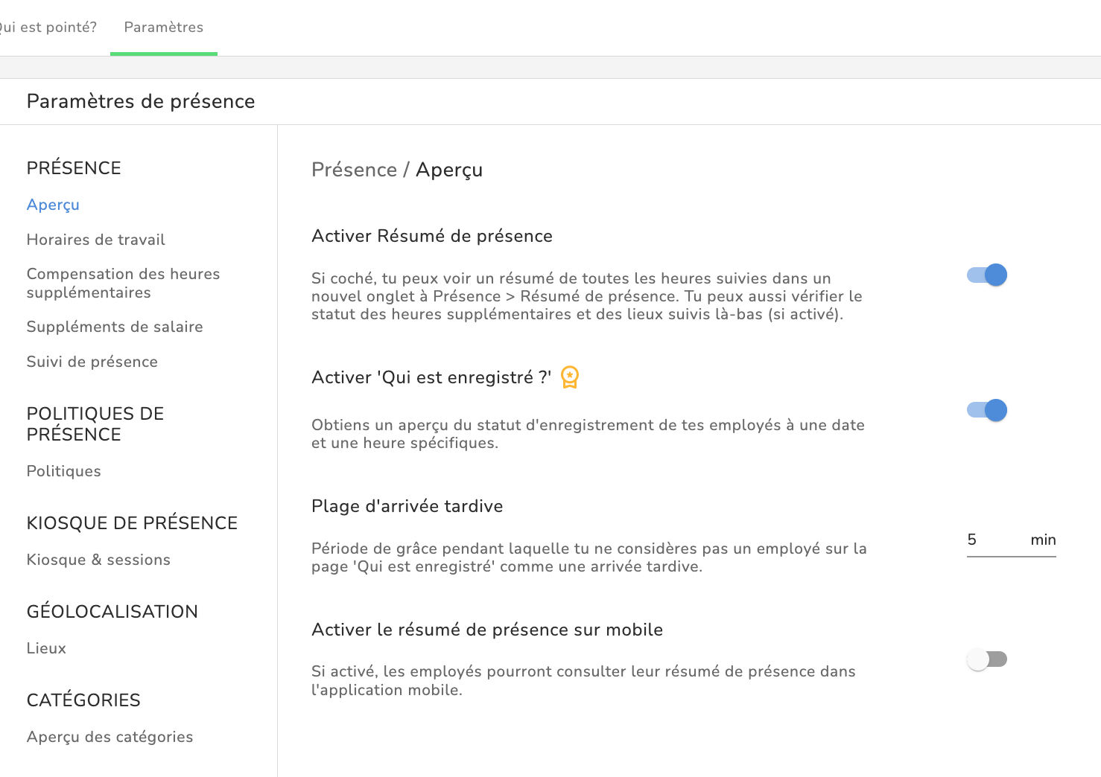Image resolution: width=1101 pixels, height=777 pixels.
Task: Click the 'Paramètres de présence' page title
Action: (x=141, y=101)
